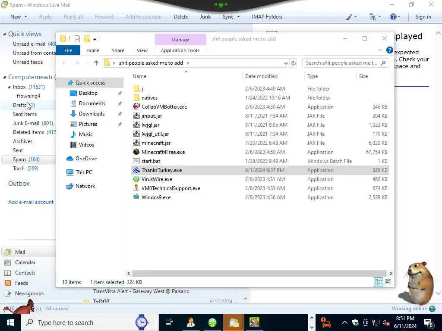The height and width of the screenshot is (331, 442).
Task: Open the Mail menus layout icon
Action: coord(373,17)
